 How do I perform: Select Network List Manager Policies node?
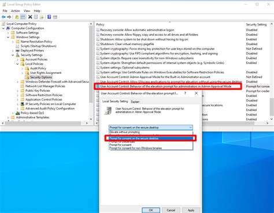pyautogui.click(x=45, y=86)
